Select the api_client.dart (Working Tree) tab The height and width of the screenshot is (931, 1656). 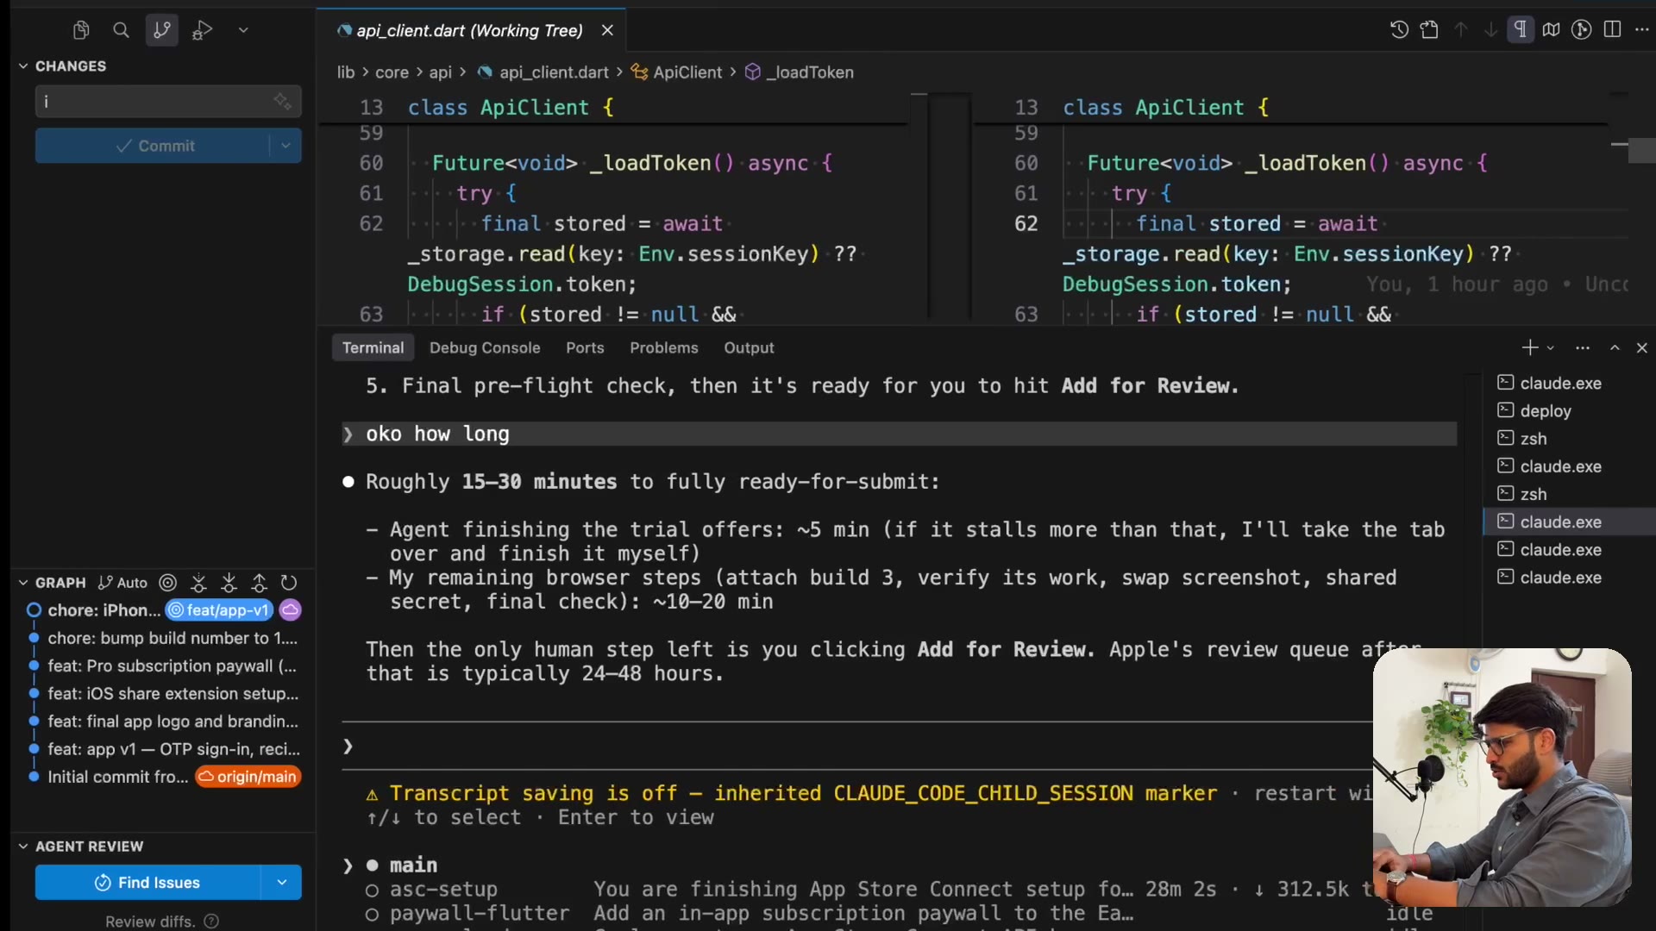(471, 30)
